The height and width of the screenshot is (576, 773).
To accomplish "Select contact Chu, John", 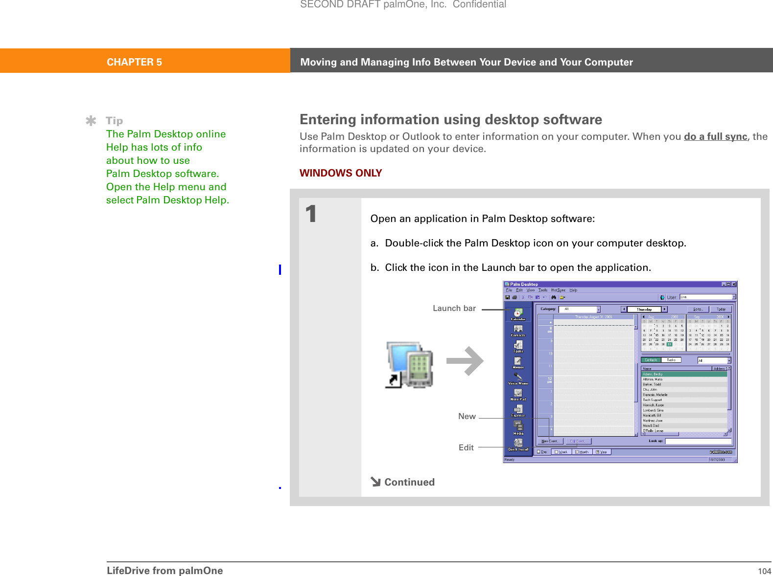I will click(x=684, y=390).
